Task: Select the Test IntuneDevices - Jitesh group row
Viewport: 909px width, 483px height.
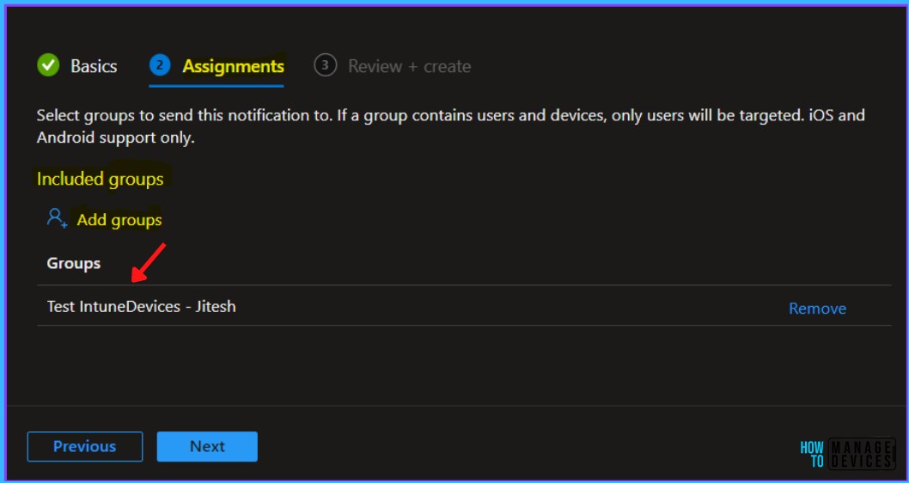Action: pos(464,306)
